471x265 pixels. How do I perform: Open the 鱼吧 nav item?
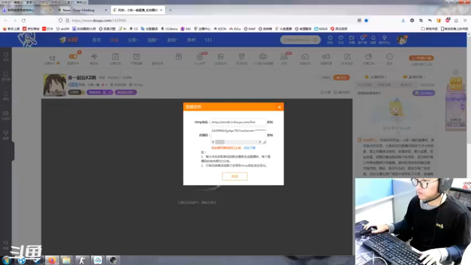point(191,40)
